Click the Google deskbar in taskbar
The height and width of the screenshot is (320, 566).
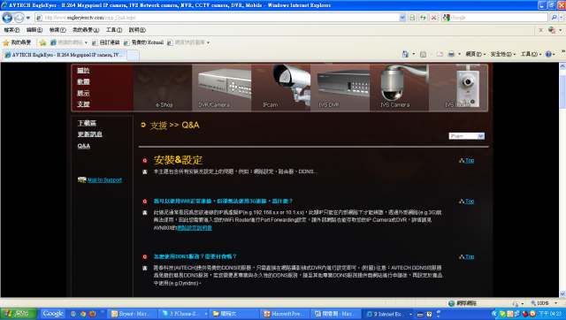(x=53, y=314)
